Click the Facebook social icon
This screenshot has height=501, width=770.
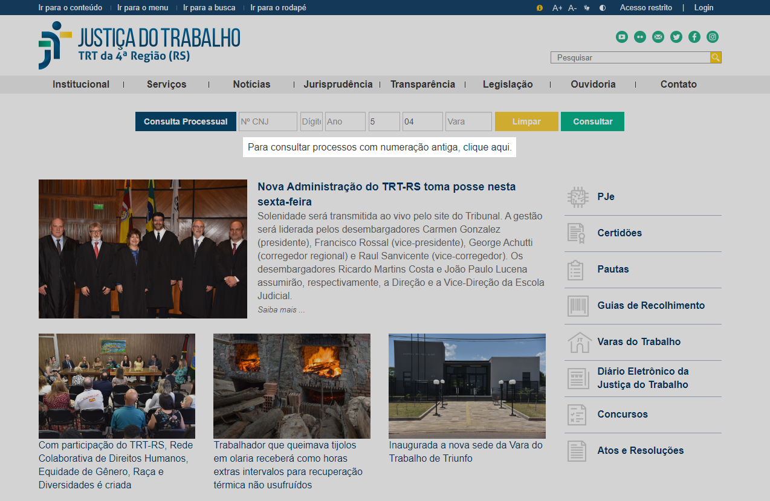pyautogui.click(x=694, y=37)
